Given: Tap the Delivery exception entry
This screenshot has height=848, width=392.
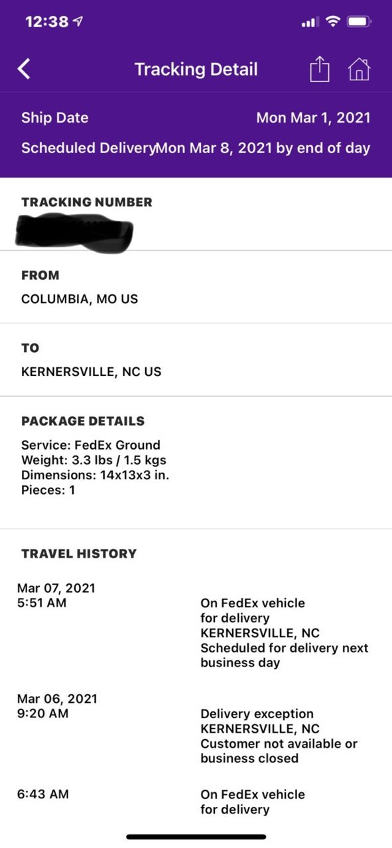Looking at the screenshot, I should pyautogui.click(x=196, y=728).
